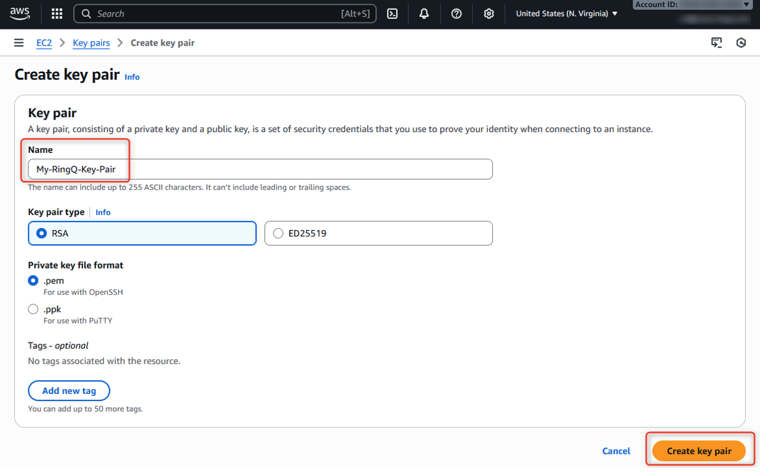Screen dimensions: 760x473
Task: Click the AWS home logo
Action: (20, 13)
